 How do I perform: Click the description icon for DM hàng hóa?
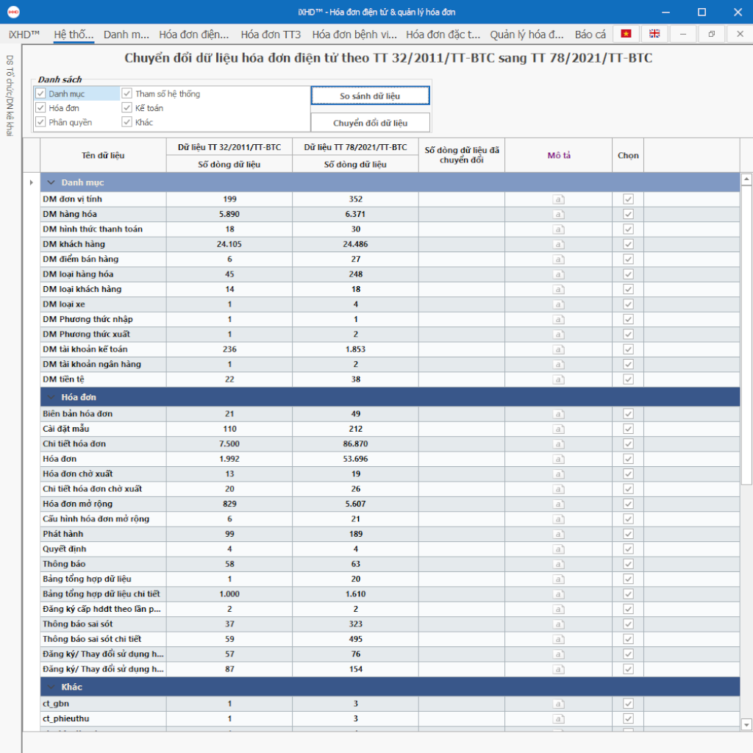[x=559, y=214]
